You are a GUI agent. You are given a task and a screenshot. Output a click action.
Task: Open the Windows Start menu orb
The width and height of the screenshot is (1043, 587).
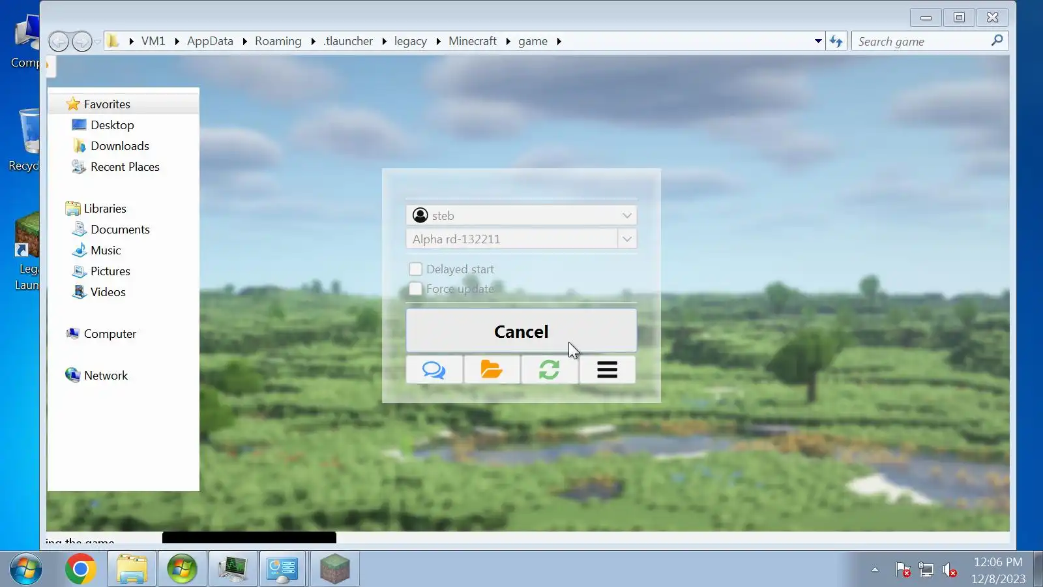click(x=25, y=569)
